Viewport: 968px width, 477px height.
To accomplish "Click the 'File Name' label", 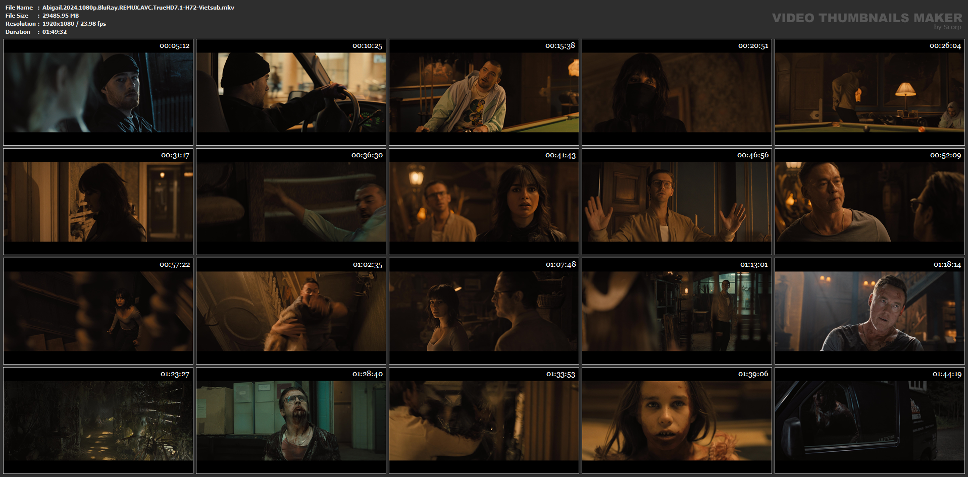I will click(19, 8).
